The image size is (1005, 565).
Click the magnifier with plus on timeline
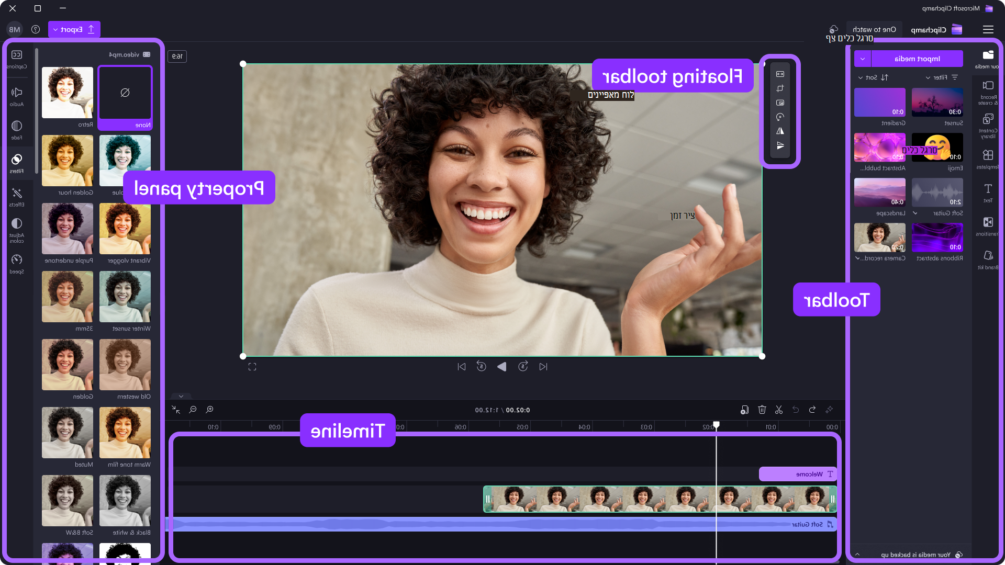210,410
